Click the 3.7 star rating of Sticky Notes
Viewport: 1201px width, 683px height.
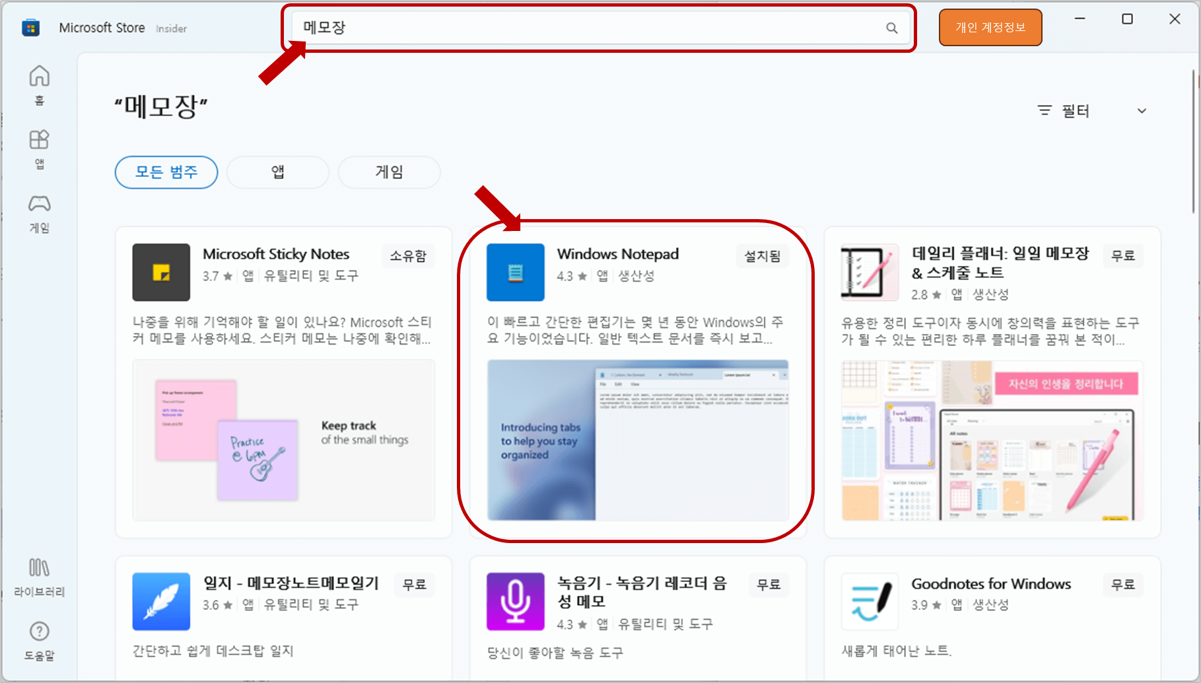click(218, 276)
